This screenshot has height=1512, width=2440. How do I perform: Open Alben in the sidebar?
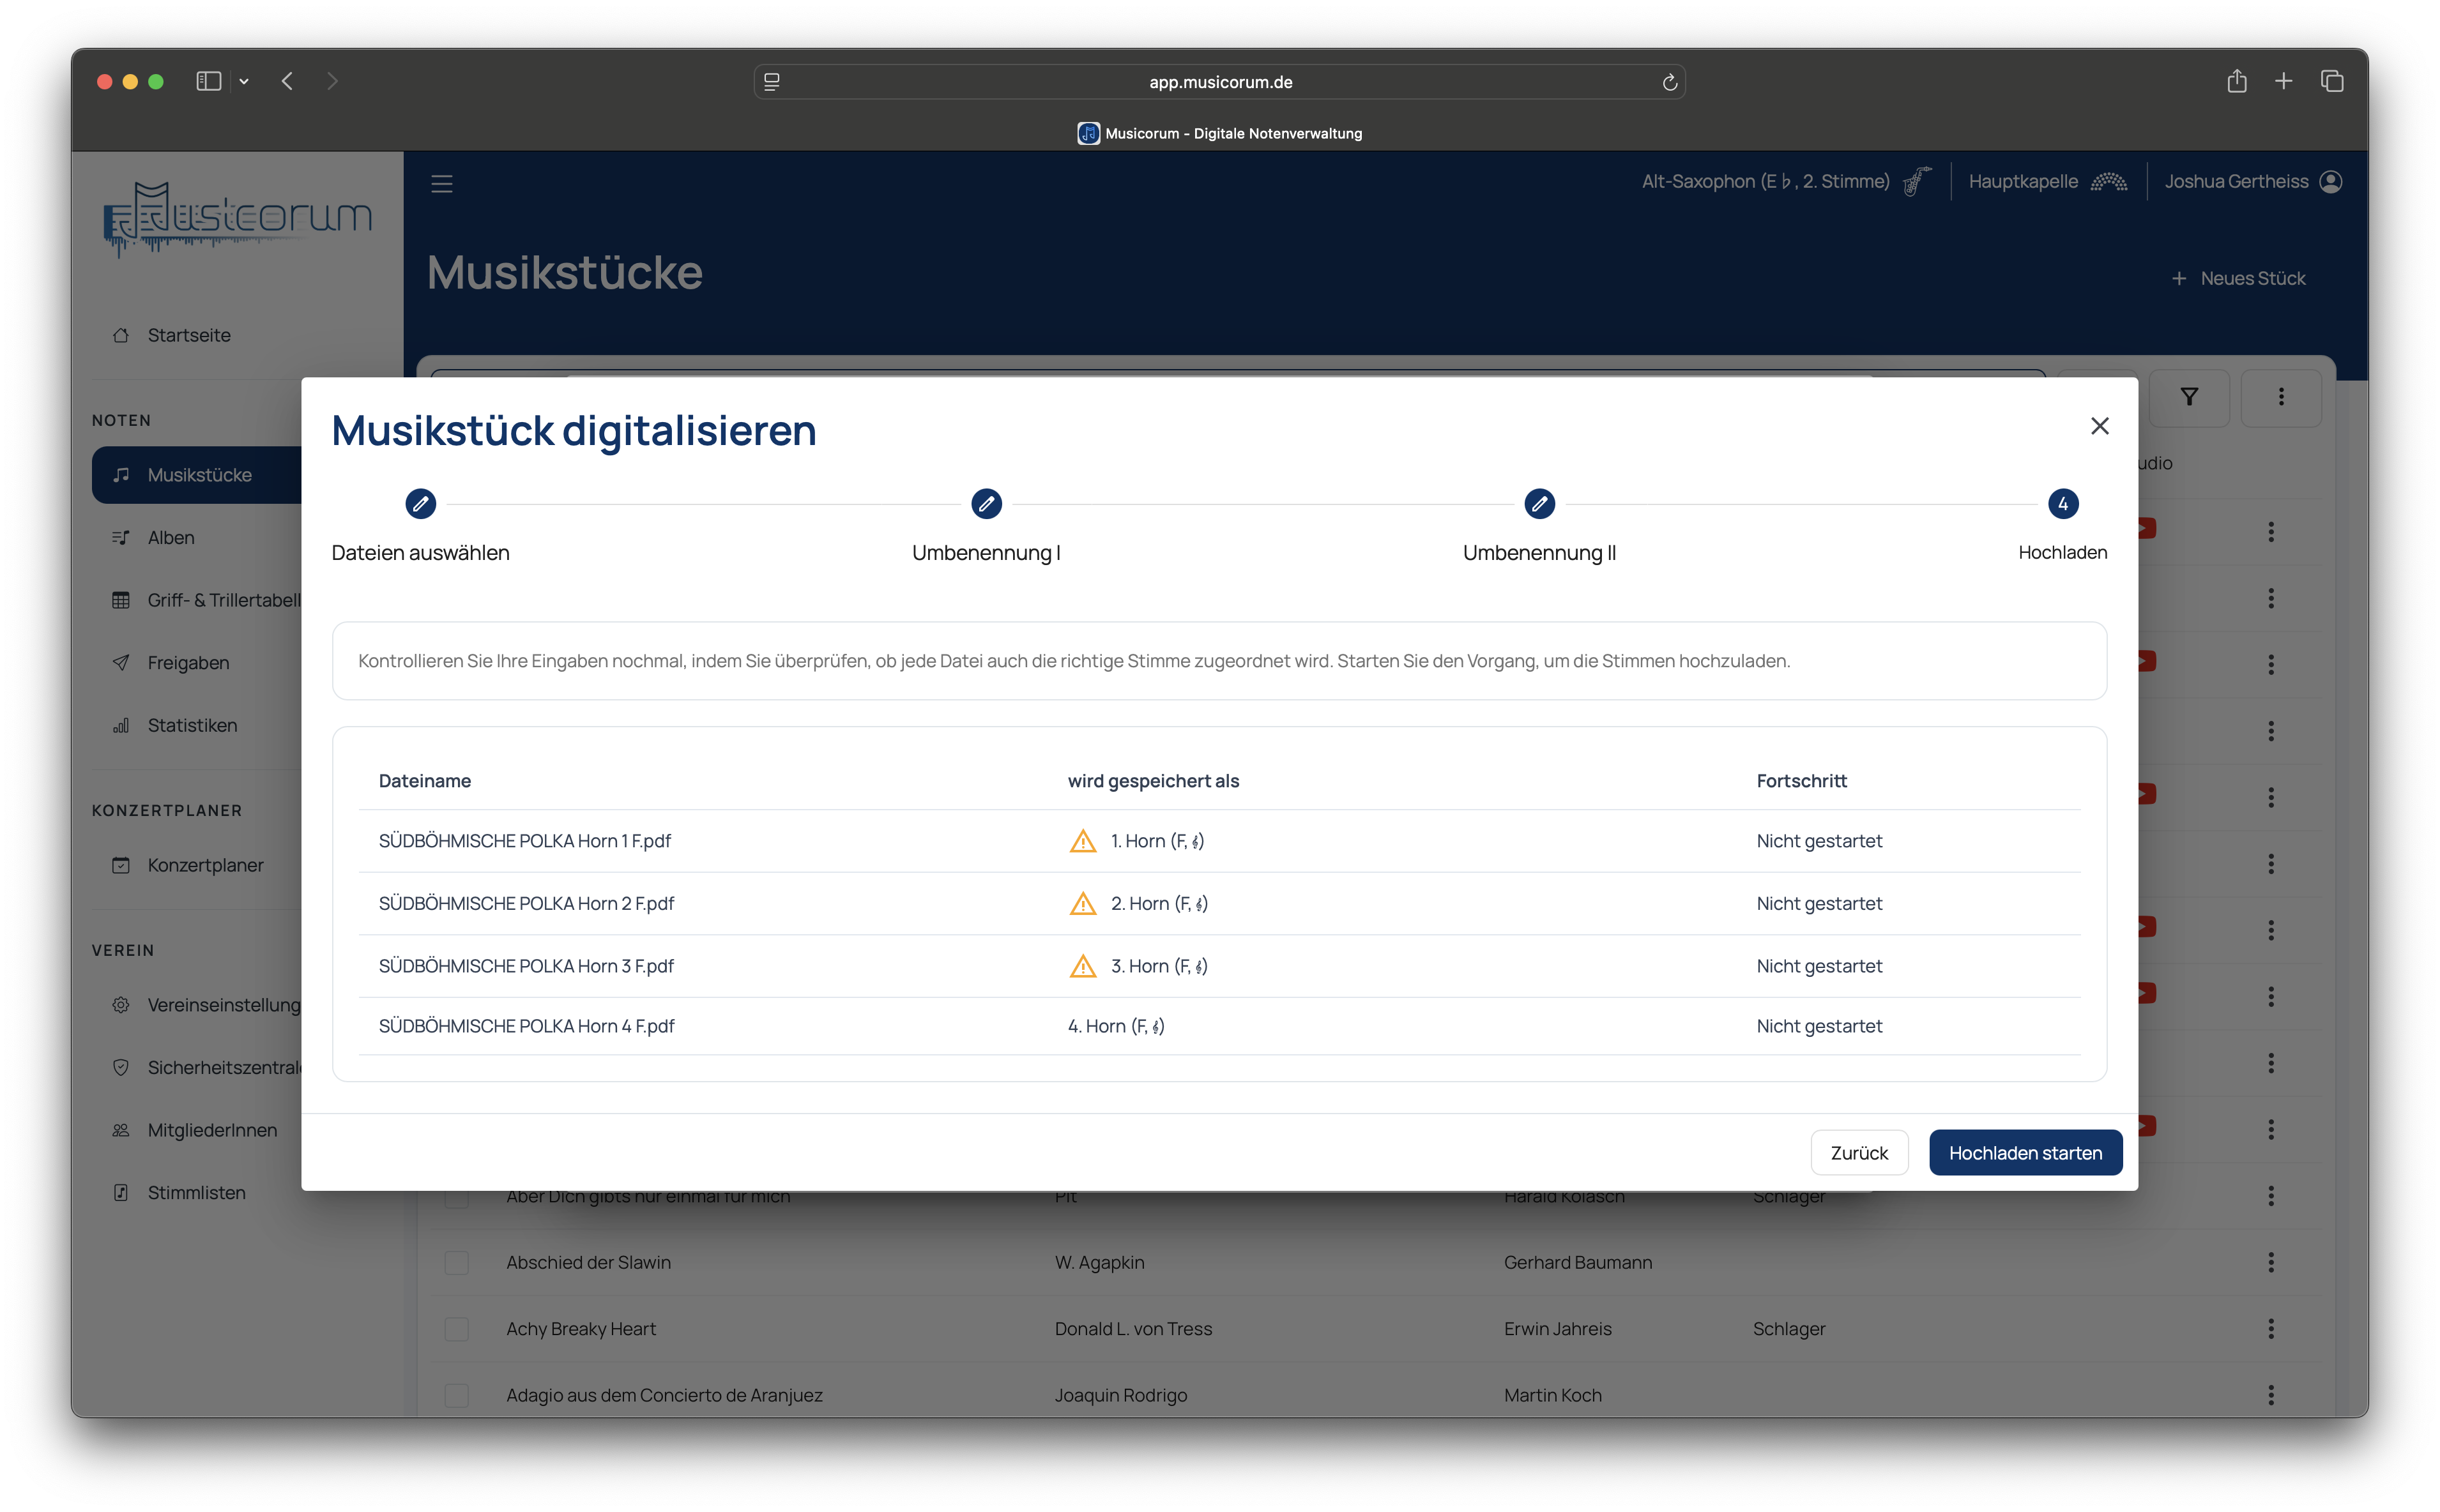coord(171,538)
